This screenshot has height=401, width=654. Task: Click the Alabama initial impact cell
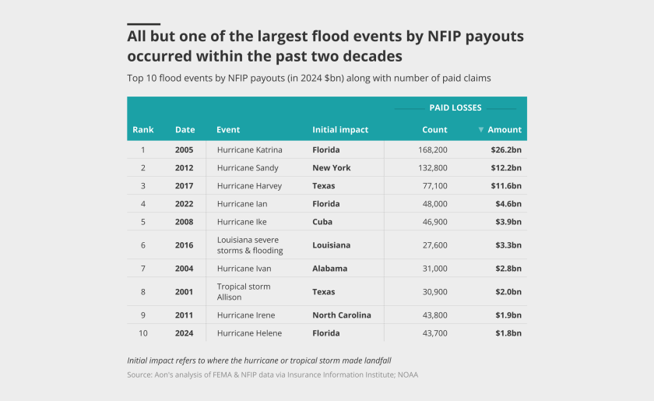click(330, 269)
